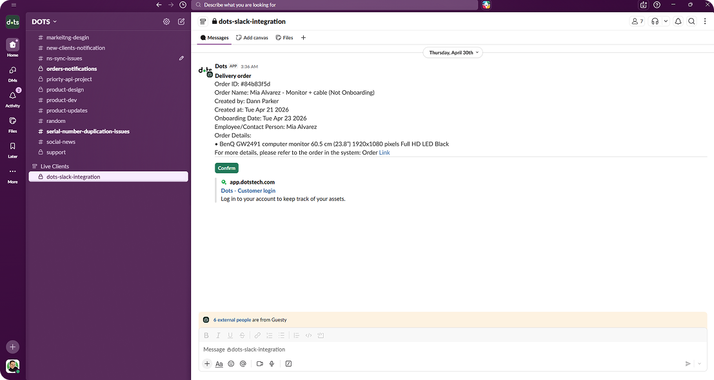The width and height of the screenshot is (714, 380).
Task: Open the Activity notifications
Action: coord(12,99)
